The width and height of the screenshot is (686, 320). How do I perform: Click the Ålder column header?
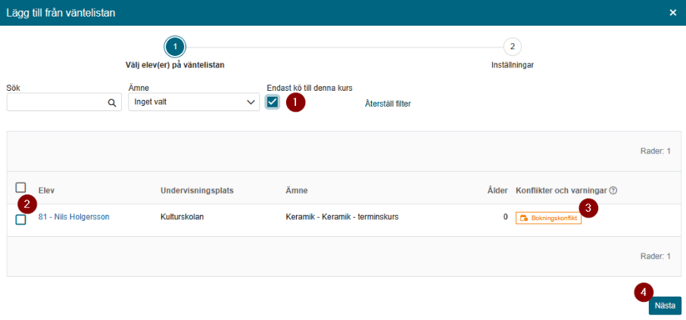(497, 191)
